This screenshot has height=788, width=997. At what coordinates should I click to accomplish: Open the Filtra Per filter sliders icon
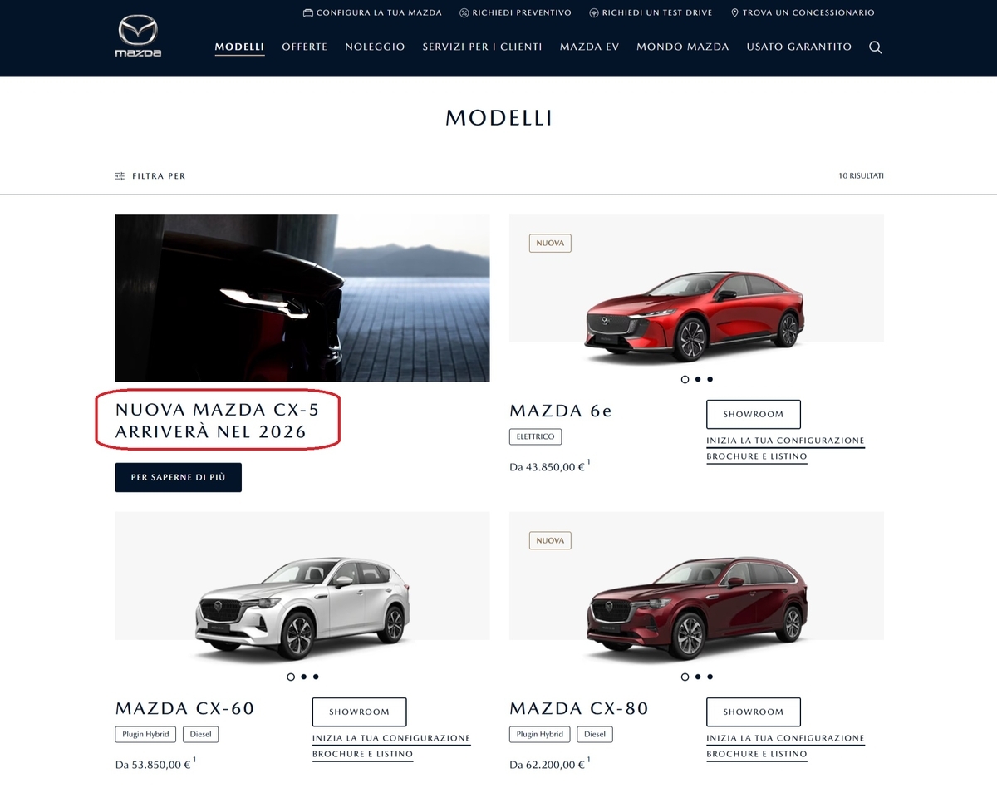point(120,176)
